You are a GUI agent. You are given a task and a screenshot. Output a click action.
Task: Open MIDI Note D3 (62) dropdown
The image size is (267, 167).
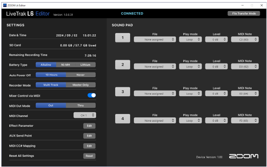[245, 67]
